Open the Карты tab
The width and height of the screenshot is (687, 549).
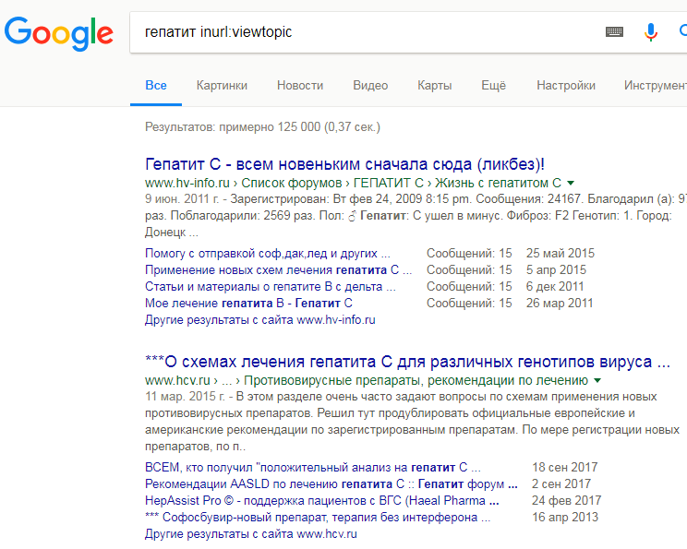point(435,86)
